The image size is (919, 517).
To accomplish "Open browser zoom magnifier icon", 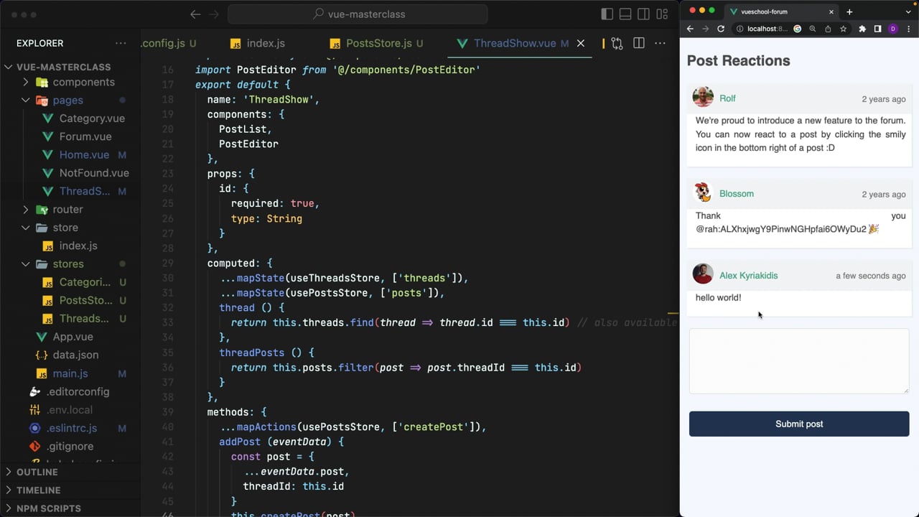I will click(813, 29).
